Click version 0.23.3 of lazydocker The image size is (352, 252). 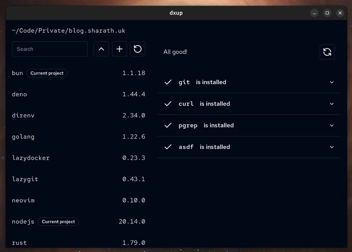point(134,158)
